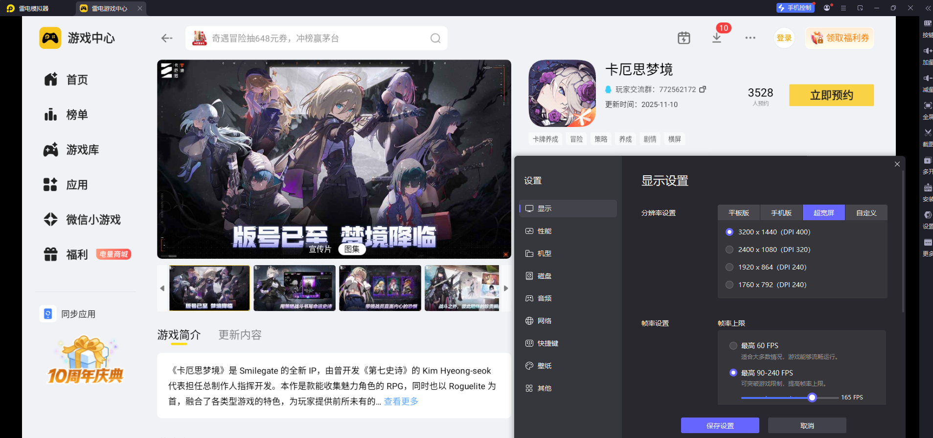Open 磁盘 settings category
This screenshot has height=438, width=933.
pos(568,276)
